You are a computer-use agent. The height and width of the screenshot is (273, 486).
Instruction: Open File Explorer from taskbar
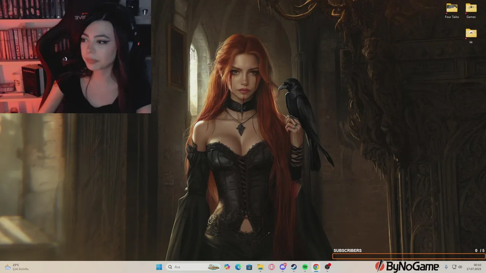click(x=260, y=267)
